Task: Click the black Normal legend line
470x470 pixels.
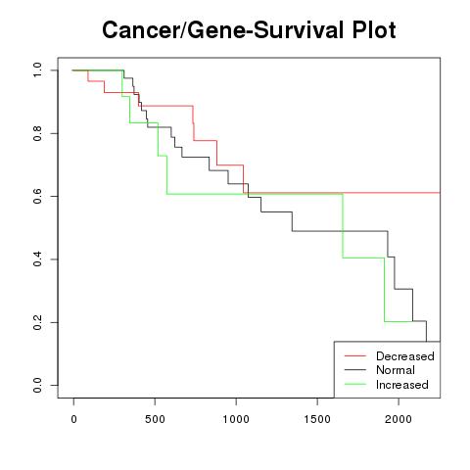Action: [x=355, y=370]
